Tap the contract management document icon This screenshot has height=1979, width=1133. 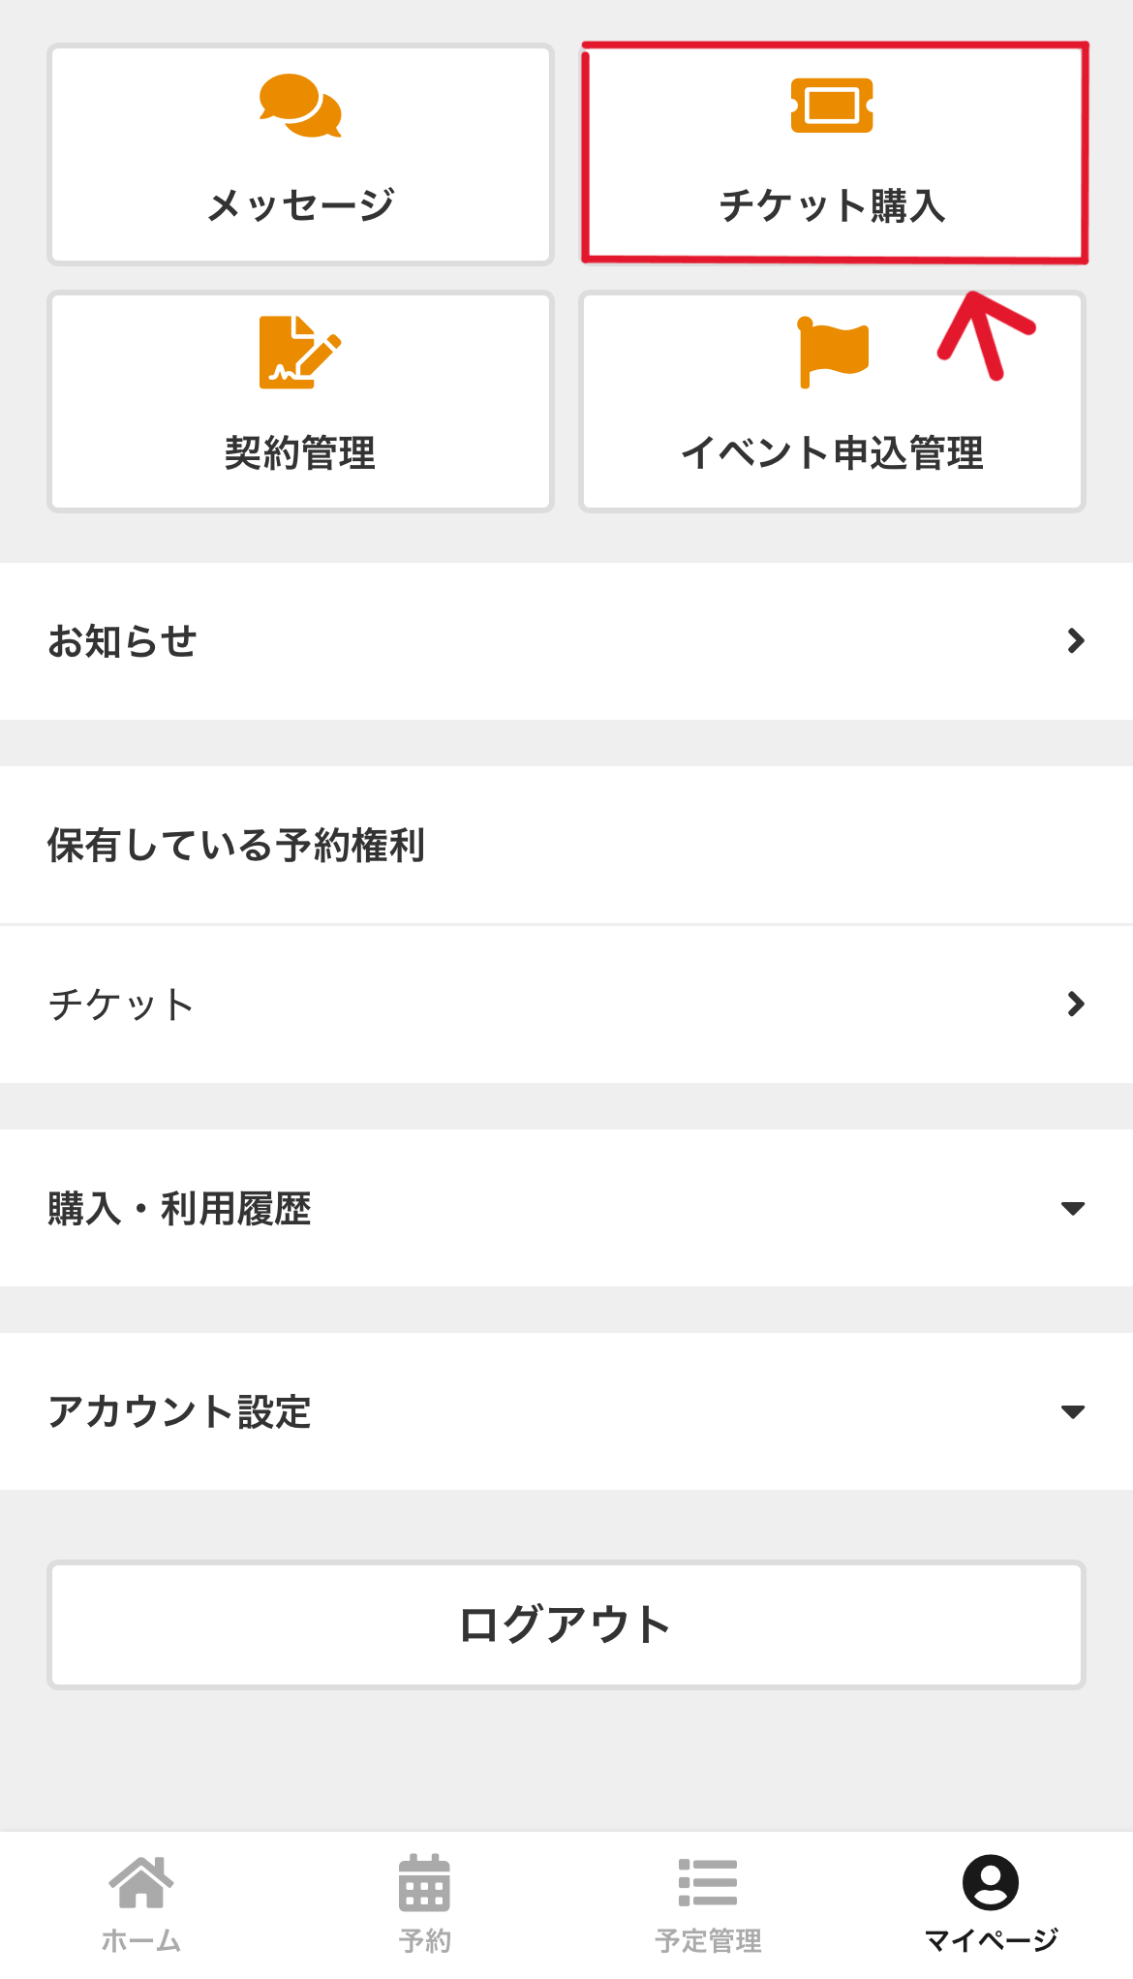point(300,352)
